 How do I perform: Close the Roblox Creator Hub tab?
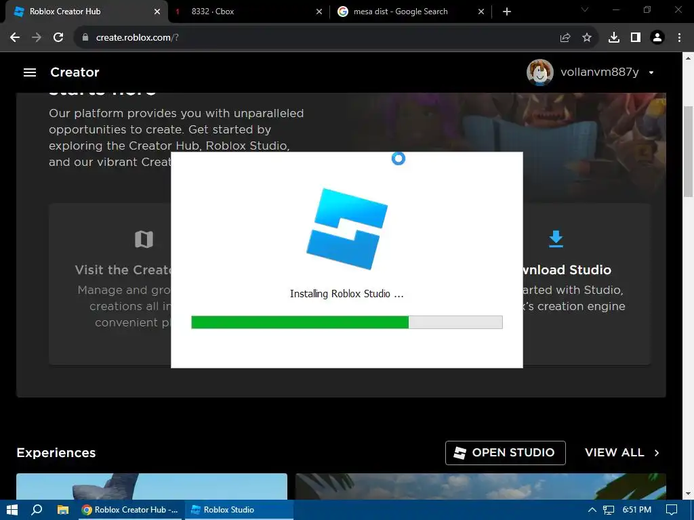tap(157, 12)
